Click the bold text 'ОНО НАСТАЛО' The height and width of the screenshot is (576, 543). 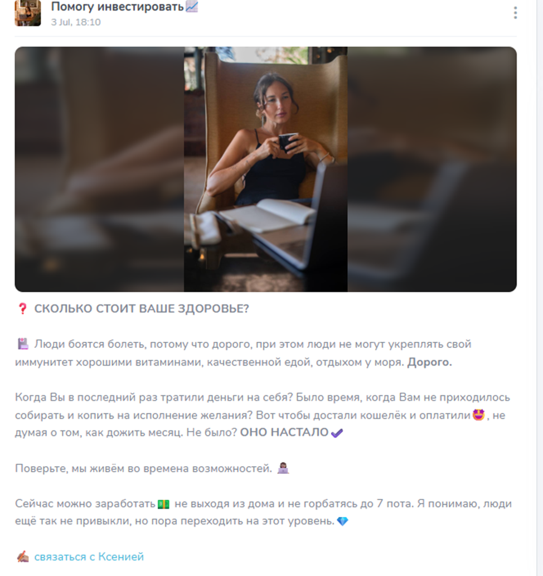pos(284,432)
